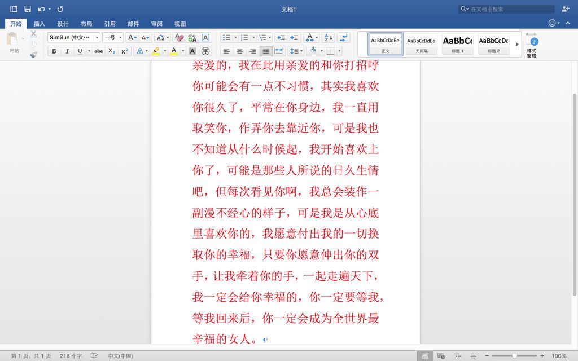Toggle italic formatting

[x=67, y=51]
